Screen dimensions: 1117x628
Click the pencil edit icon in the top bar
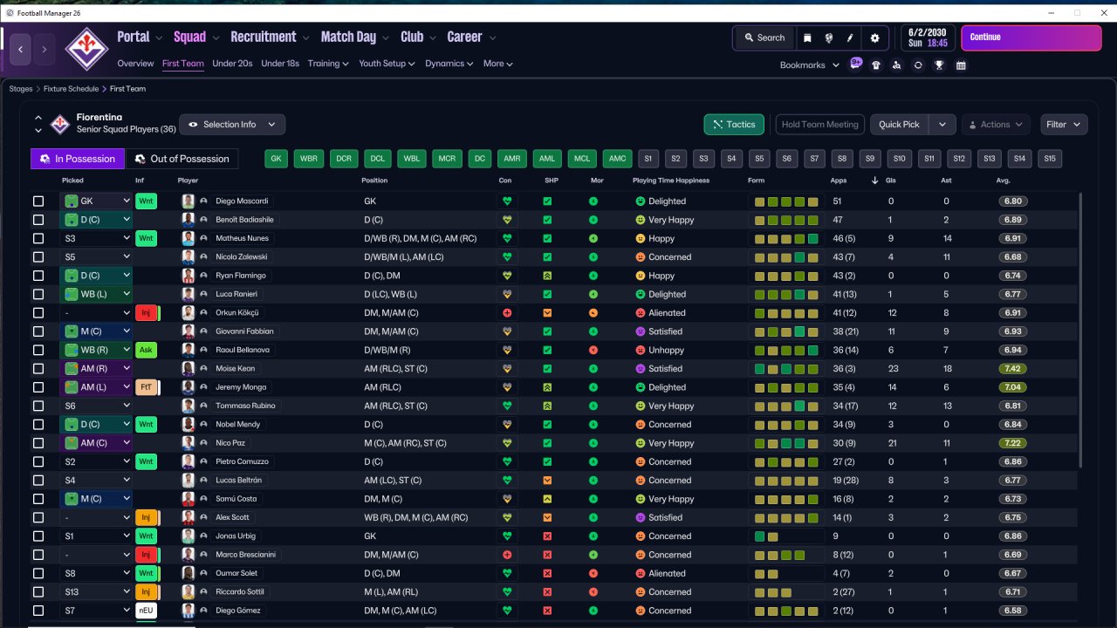[850, 38]
